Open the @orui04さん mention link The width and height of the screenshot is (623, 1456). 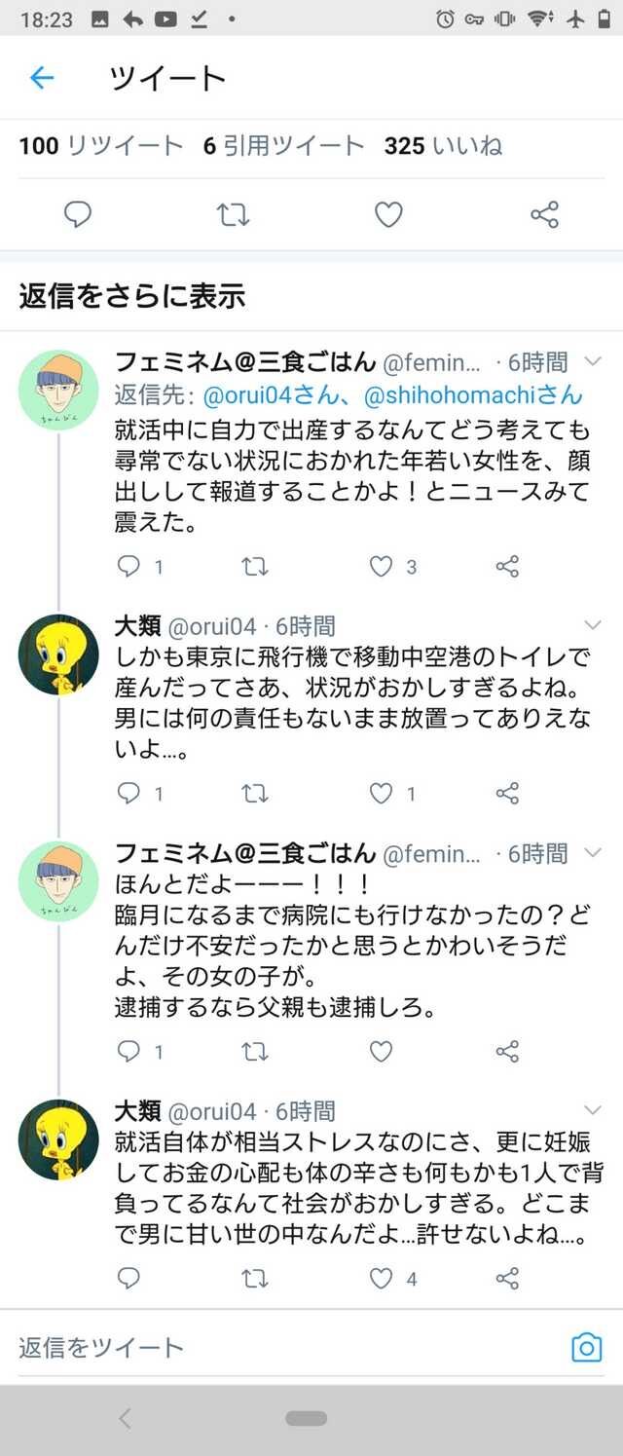click(269, 394)
